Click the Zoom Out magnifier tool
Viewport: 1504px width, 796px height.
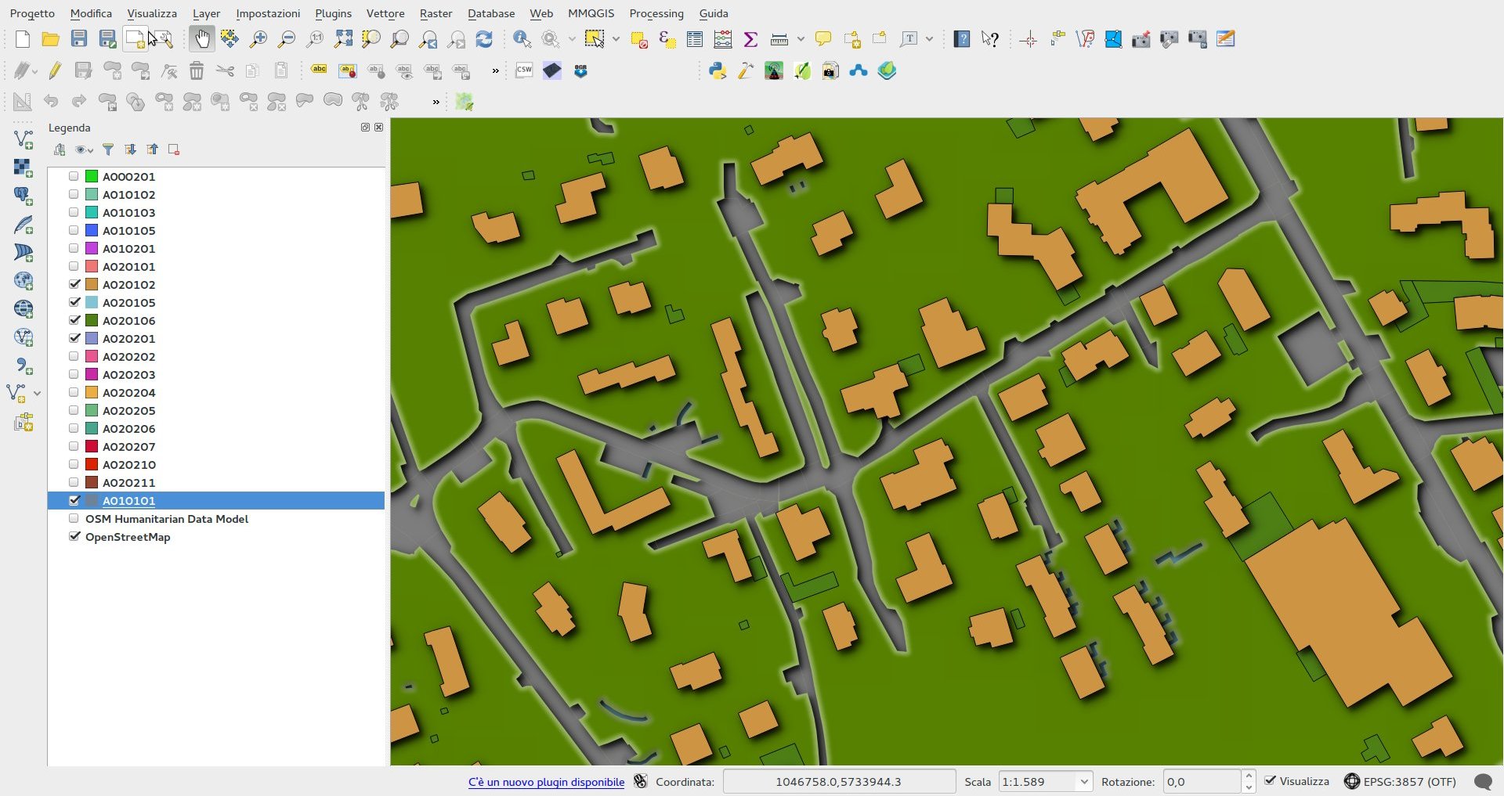coord(287,38)
